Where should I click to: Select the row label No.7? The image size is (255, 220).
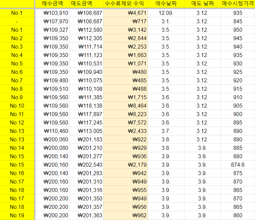click(x=17, y=81)
